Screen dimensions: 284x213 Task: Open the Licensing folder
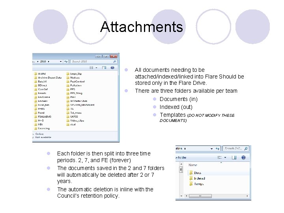click(42, 128)
